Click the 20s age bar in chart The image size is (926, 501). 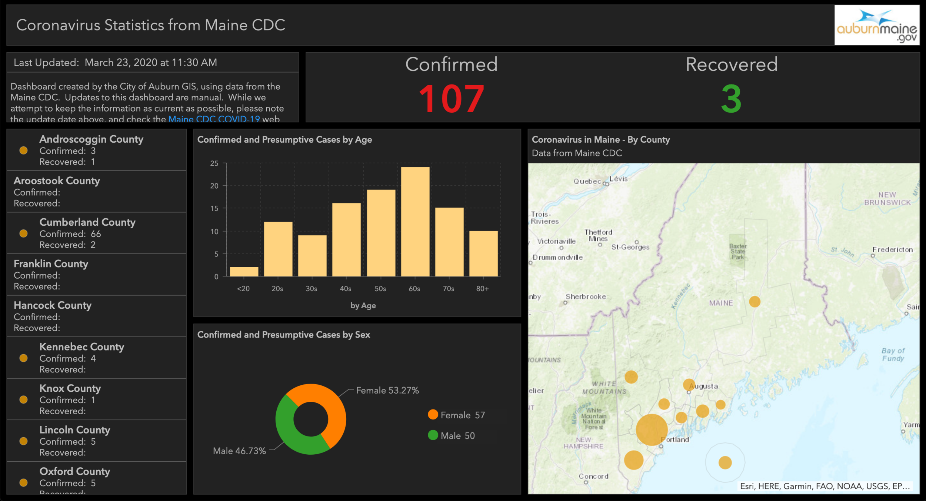278,249
